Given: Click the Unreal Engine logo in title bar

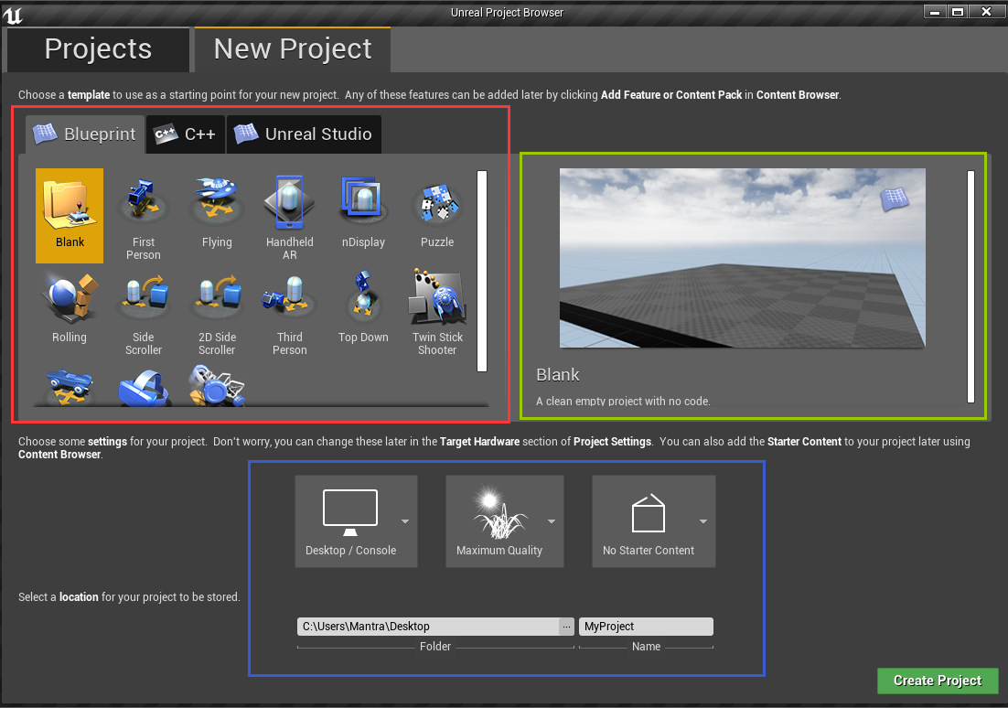Looking at the screenshot, I should [x=13, y=14].
